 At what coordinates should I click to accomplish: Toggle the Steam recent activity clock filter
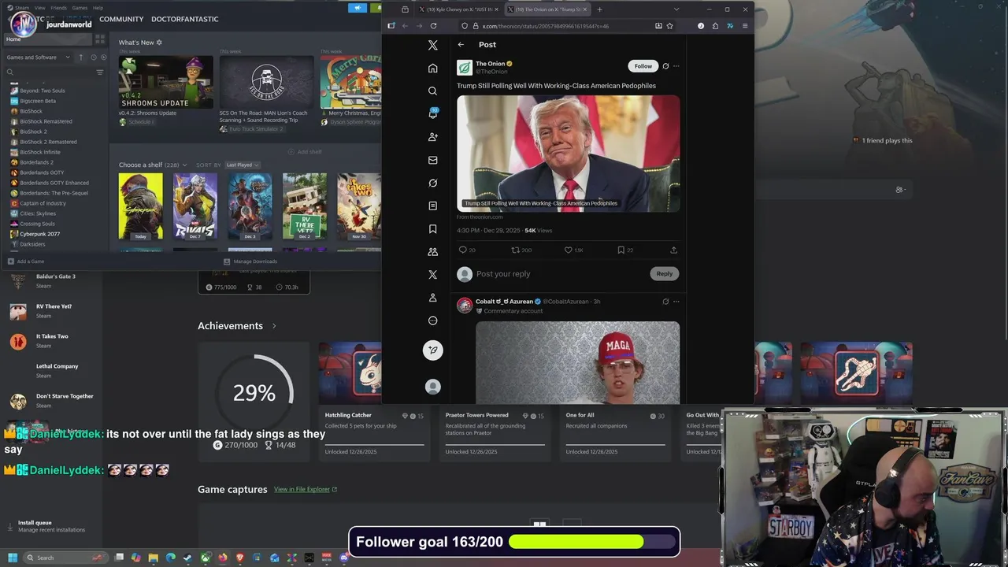pos(93,57)
